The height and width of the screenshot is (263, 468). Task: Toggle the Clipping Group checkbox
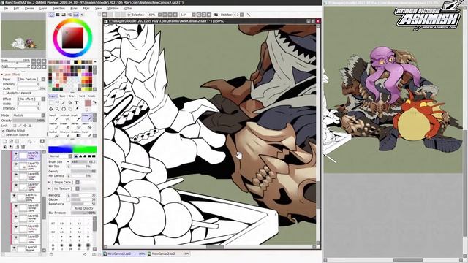[x=4, y=130]
